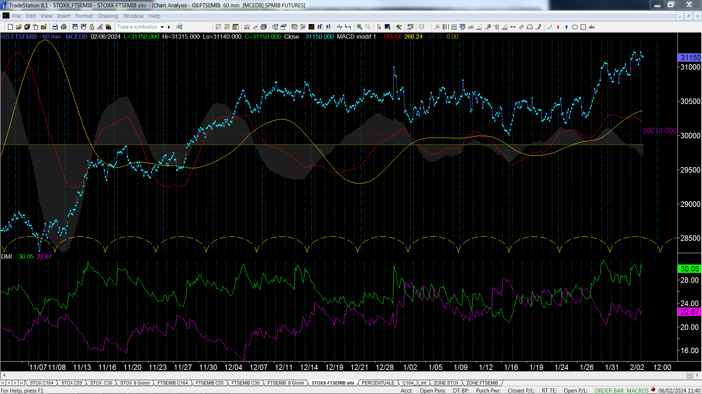Screen dimensions: 702x394
Task: Select the arc drawing tool
Action: (549, 27)
